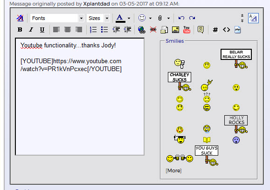270x190 pixels.
Task: Insert the HOLLY ROCKS sign smiley
Action: [236, 124]
